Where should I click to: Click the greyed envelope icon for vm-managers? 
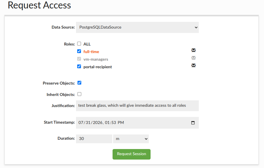tap(194, 58)
